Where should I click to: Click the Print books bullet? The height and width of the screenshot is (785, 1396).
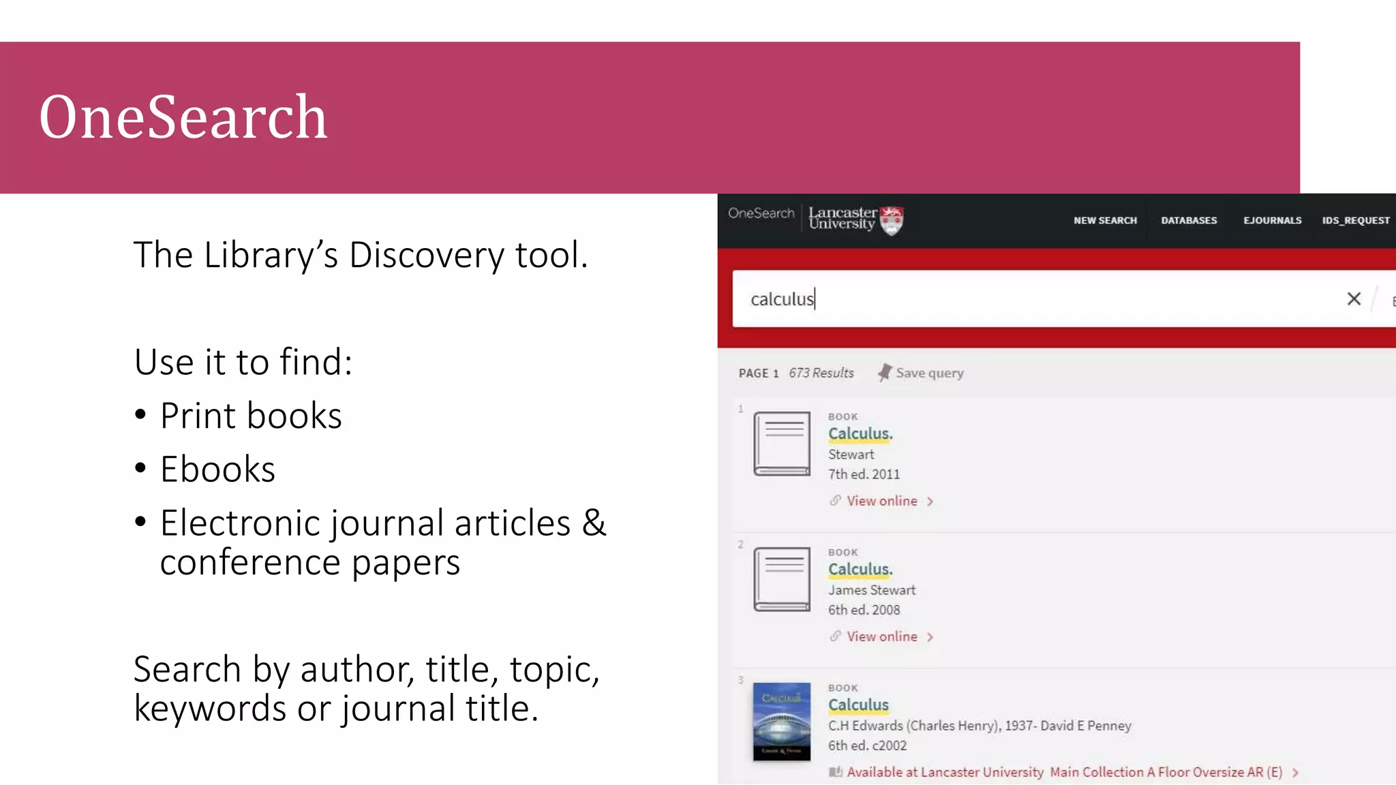[251, 416]
